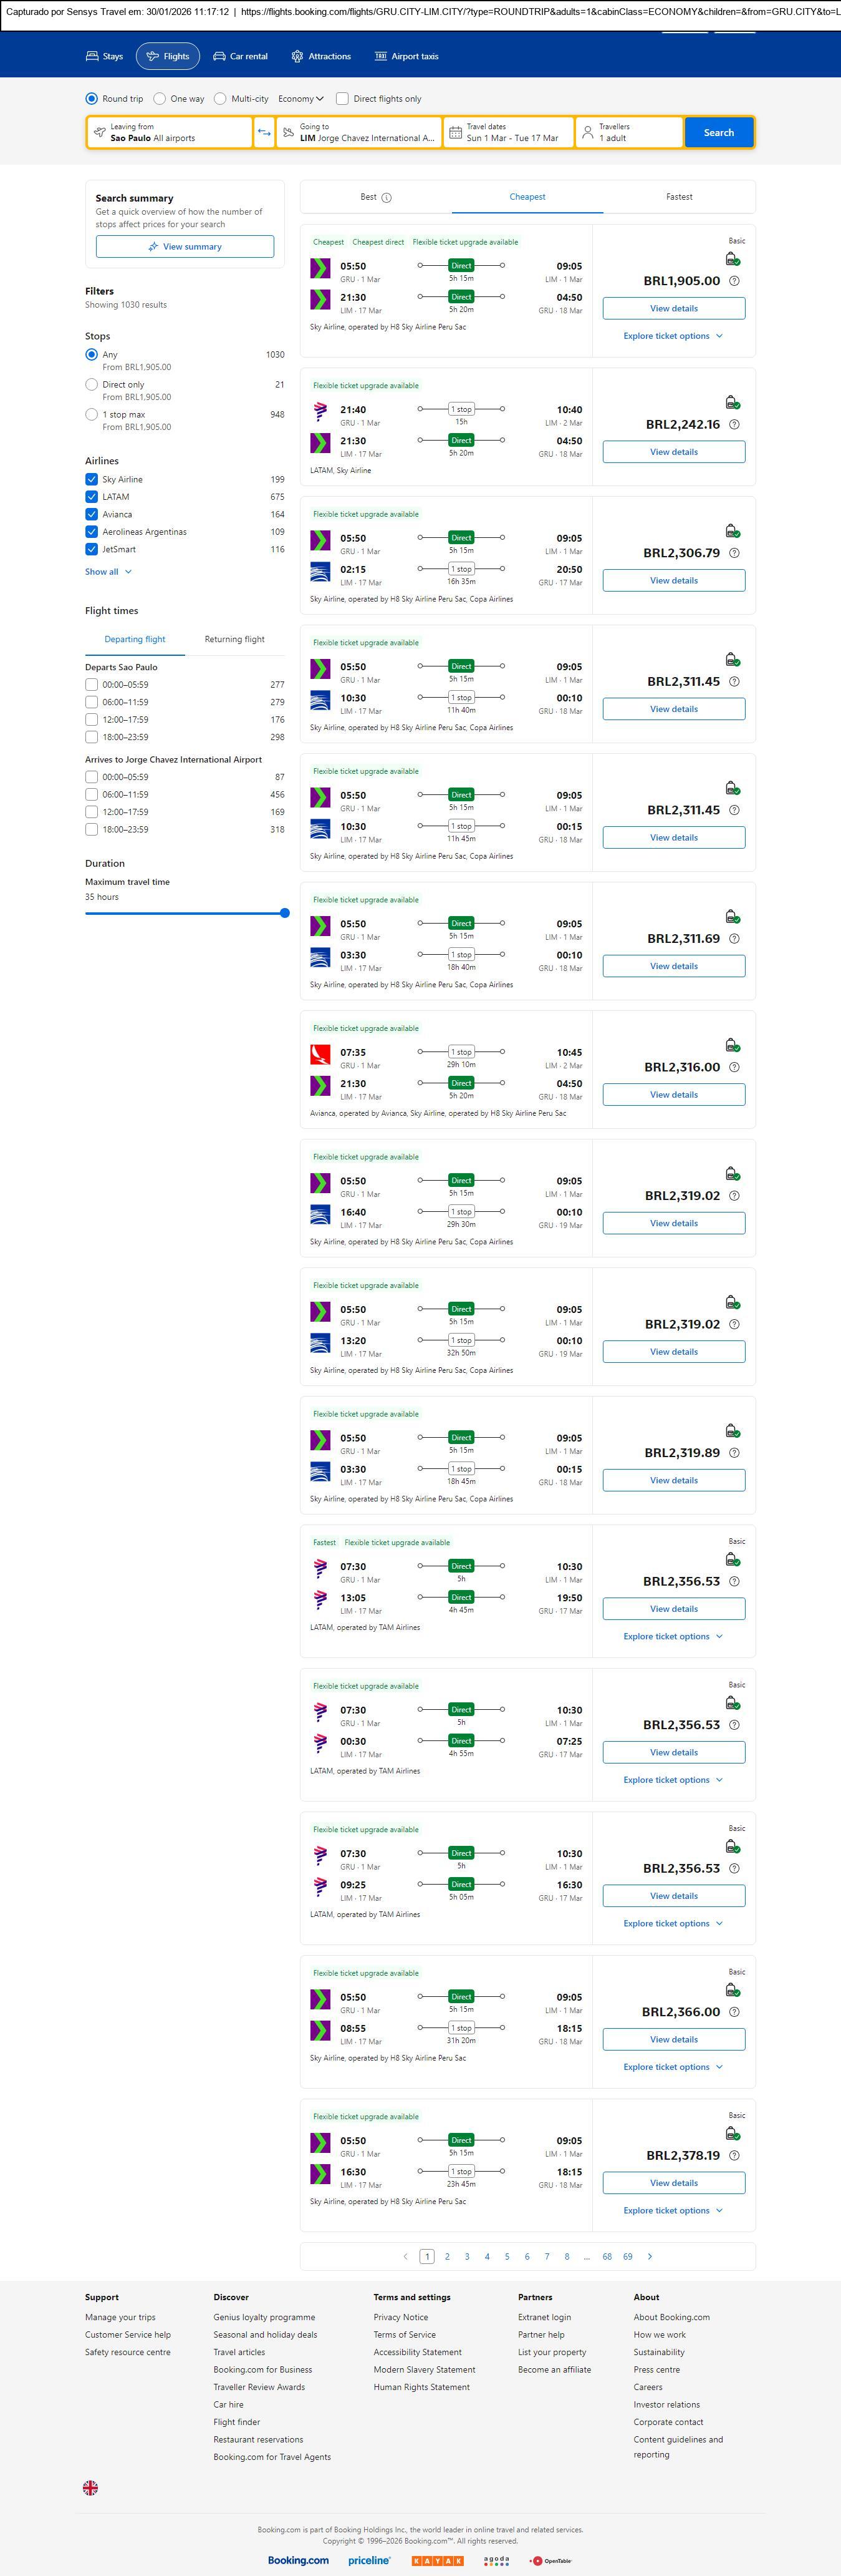Uncheck the Avianca airline filter
The width and height of the screenshot is (841, 2576).
click(x=92, y=514)
